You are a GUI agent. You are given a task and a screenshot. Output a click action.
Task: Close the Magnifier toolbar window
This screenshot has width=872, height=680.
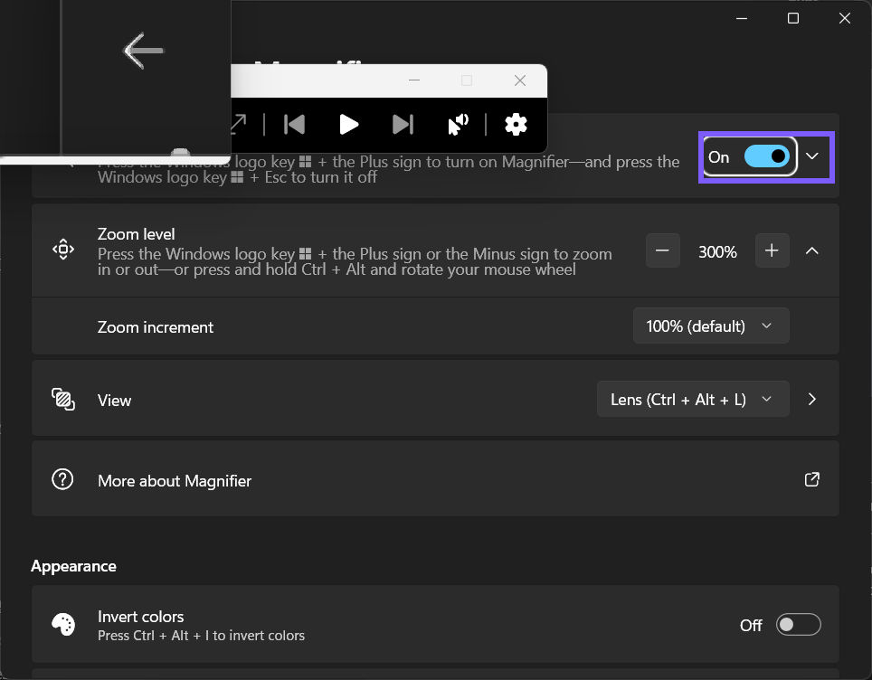pyautogui.click(x=520, y=80)
